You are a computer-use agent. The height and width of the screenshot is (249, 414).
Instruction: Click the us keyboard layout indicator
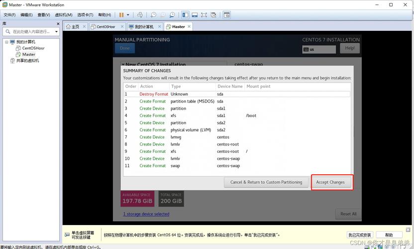[x=319, y=49]
